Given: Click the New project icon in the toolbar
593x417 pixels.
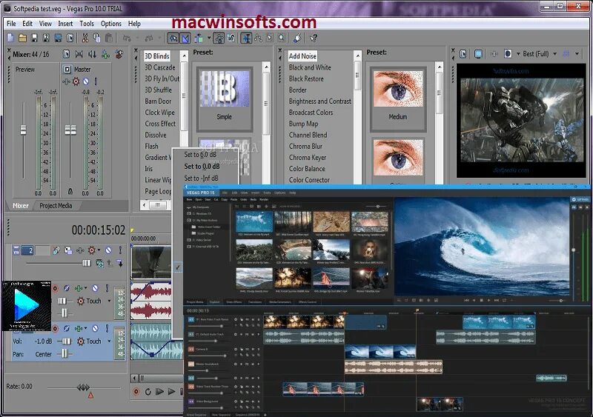Looking at the screenshot, I should click(x=10, y=38).
